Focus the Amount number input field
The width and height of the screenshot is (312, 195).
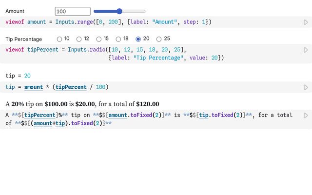(x=73, y=11)
